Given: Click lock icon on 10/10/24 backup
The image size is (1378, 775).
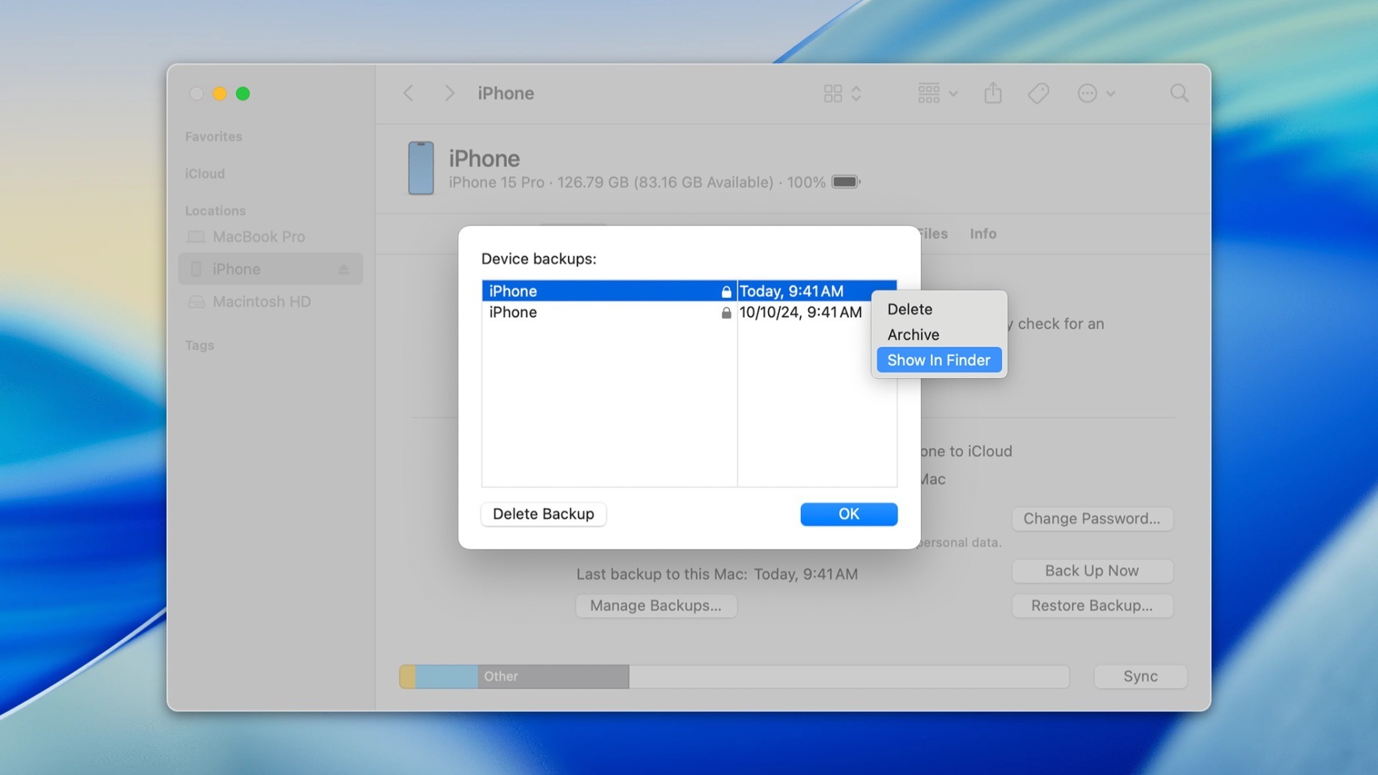Looking at the screenshot, I should (726, 313).
